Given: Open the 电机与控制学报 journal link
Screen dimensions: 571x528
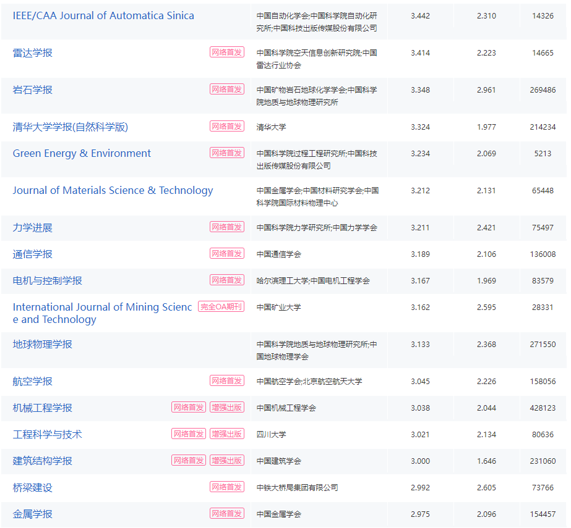Looking at the screenshot, I should 48,281.
